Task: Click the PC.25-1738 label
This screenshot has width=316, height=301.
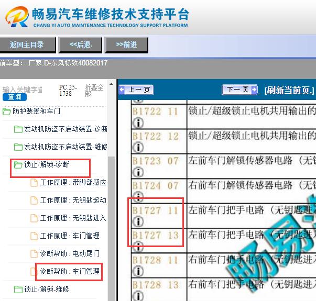Action: click(x=68, y=91)
